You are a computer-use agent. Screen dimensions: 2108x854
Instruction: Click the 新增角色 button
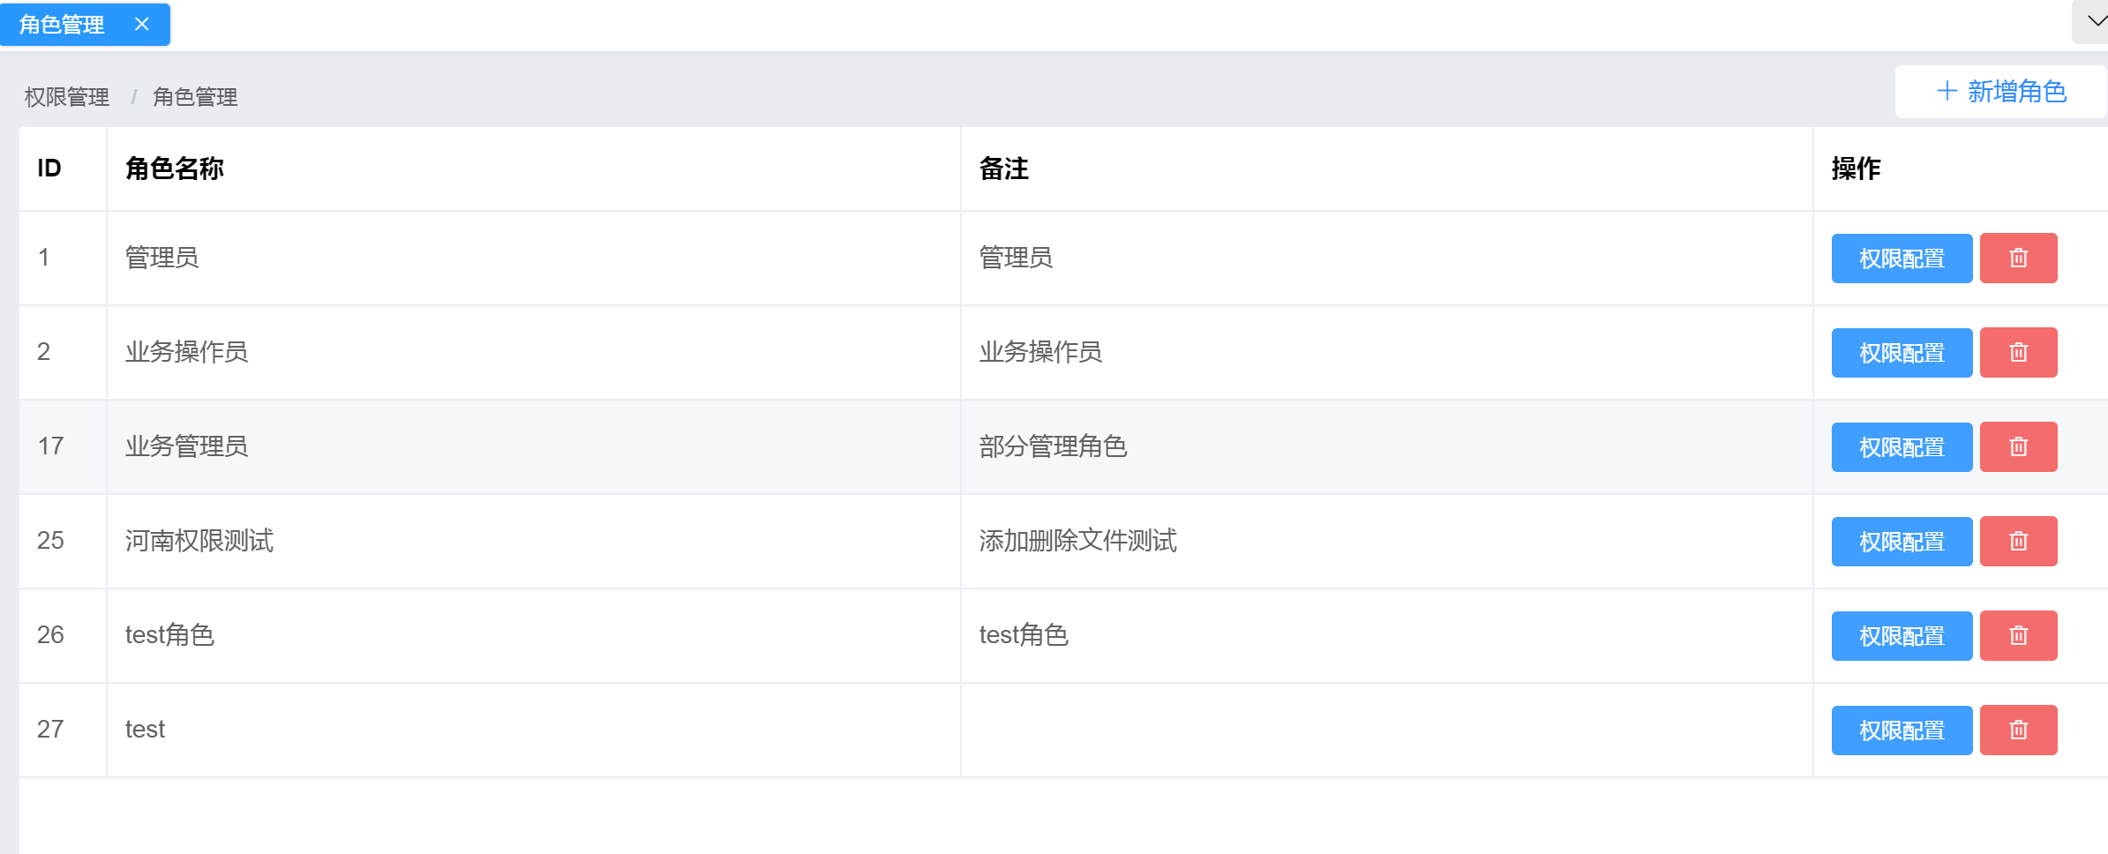point(2000,91)
